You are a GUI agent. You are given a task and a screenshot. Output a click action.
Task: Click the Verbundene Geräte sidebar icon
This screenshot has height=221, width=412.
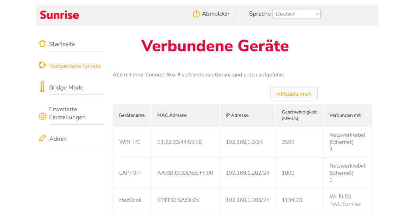[42, 66]
